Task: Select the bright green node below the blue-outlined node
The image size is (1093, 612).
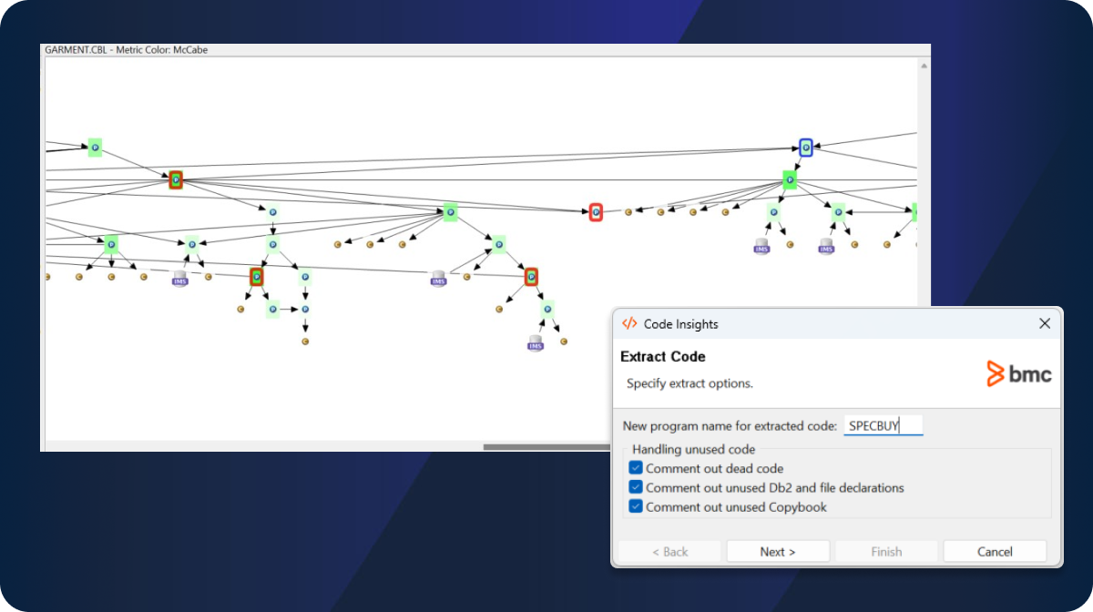Action: [x=790, y=179]
